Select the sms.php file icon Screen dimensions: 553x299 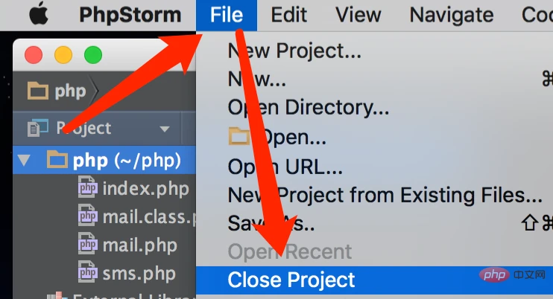(87, 273)
